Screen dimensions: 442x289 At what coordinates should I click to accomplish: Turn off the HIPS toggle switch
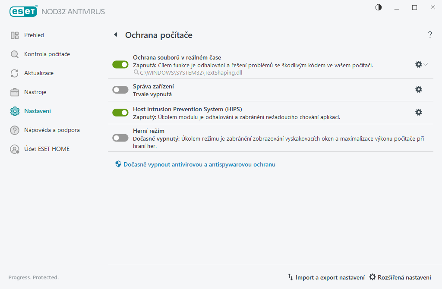pos(120,113)
